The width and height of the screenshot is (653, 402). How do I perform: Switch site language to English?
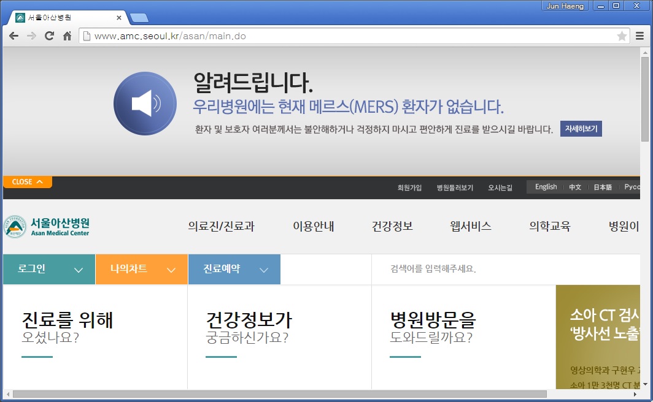click(x=546, y=187)
